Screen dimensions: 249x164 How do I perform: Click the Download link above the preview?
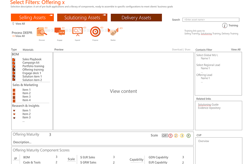click(x=177, y=50)
